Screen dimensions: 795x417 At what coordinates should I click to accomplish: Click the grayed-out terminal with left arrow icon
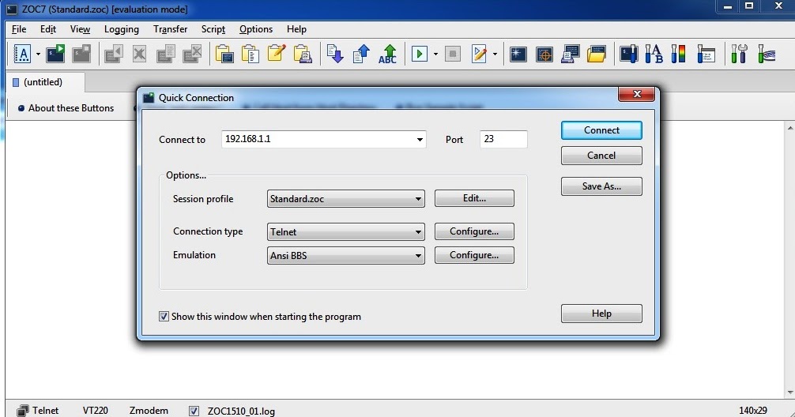(x=114, y=54)
